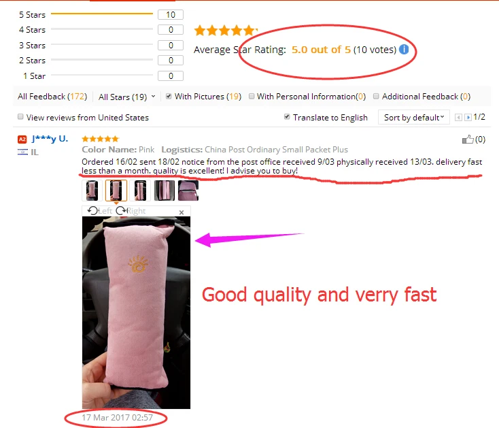Open reviewer J***y U. profile link

tap(50, 139)
